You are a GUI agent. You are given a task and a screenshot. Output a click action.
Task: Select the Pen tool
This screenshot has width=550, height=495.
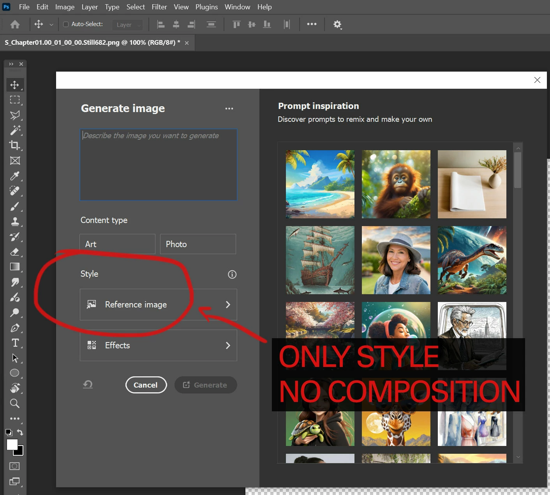[15, 328]
